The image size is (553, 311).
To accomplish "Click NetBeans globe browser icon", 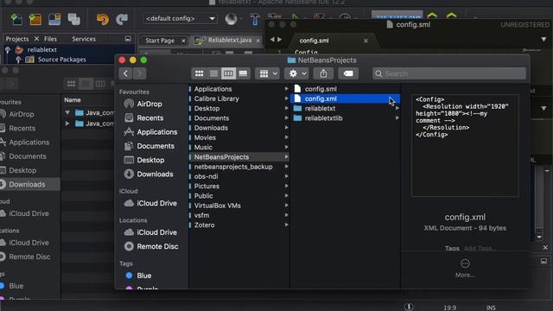I will 231,19.
